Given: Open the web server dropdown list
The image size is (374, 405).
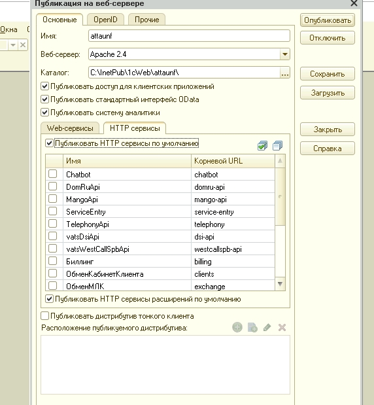Looking at the screenshot, I should [285, 54].
